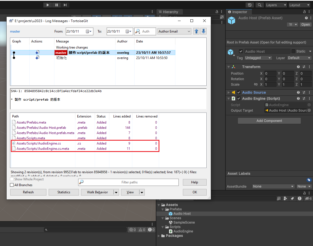Screen dimensions: 313x246
Task: Switch to the Inspector tab
Action: 239,12
